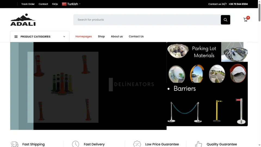Screen dimensions: 261x147
Task: Click the page vertical scrollbar thumb
Action: point(259,13)
